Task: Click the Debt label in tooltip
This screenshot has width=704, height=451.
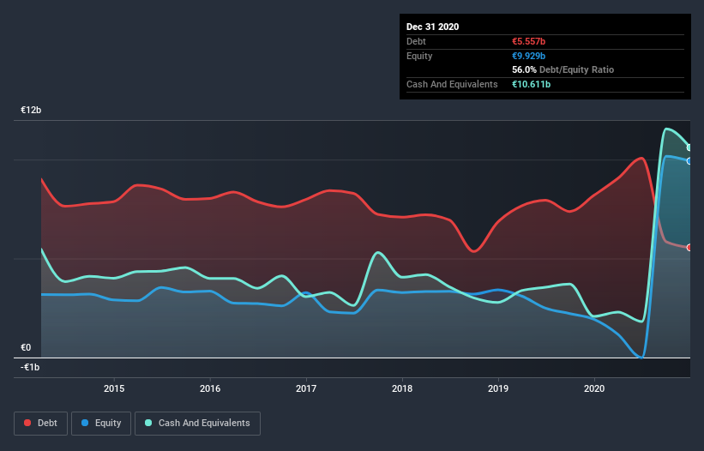Action: coord(416,41)
